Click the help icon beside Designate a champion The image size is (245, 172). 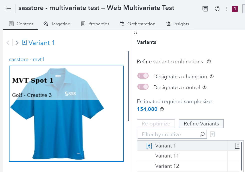point(212,77)
